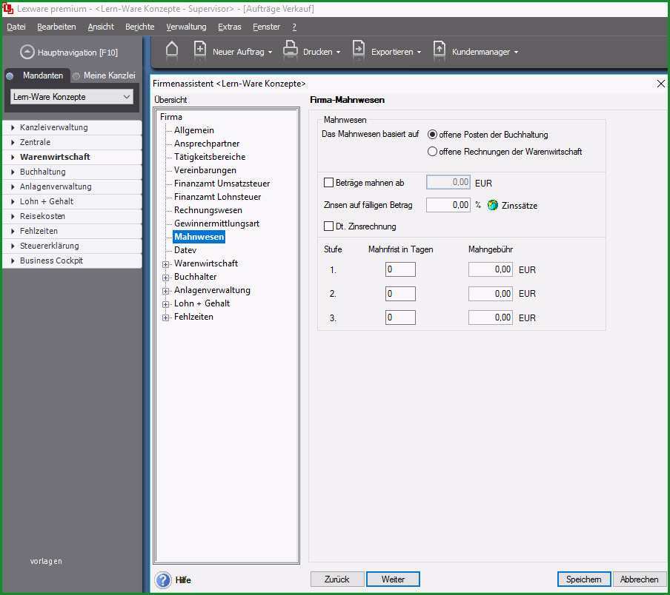
Task: Click the home icon in toolbar
Action: (172, 50)
